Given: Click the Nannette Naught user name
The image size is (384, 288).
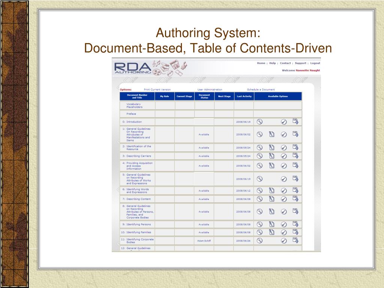Looking at the screenshot, I should pyautogui.click(x=308, y=70).
